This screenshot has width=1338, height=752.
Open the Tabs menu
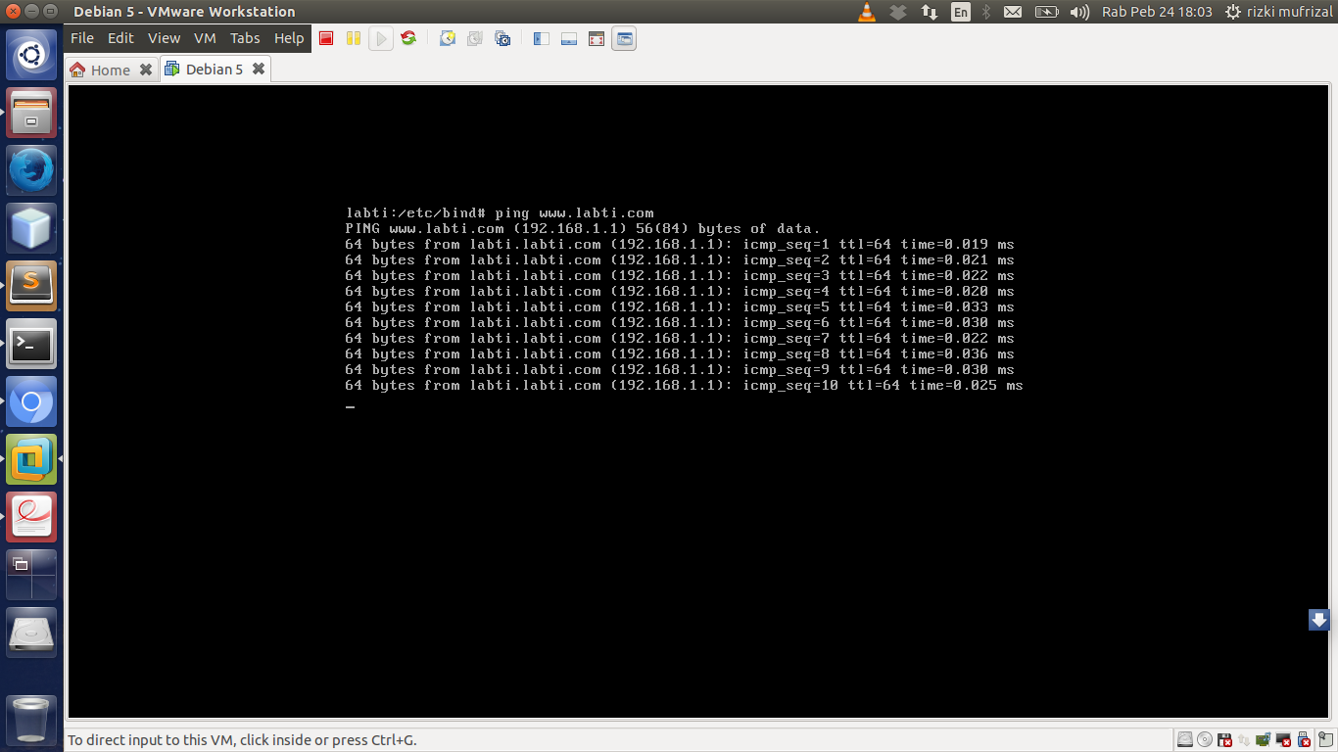245,38
